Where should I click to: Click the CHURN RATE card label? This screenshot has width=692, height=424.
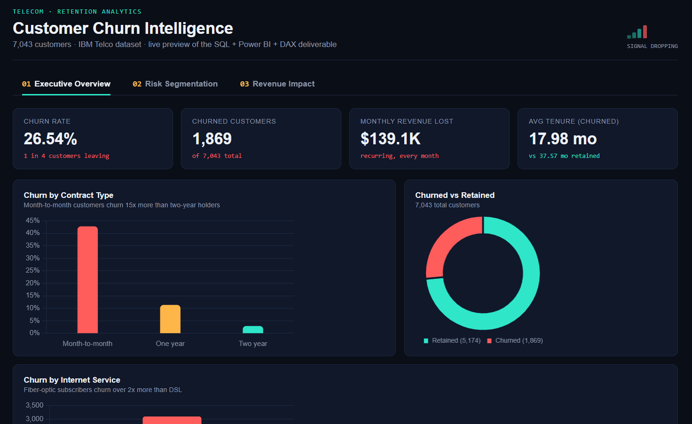click(x=47, y=121)
